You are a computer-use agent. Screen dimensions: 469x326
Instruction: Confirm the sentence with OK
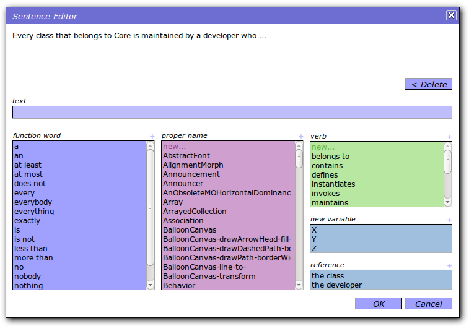click(378, 304)
